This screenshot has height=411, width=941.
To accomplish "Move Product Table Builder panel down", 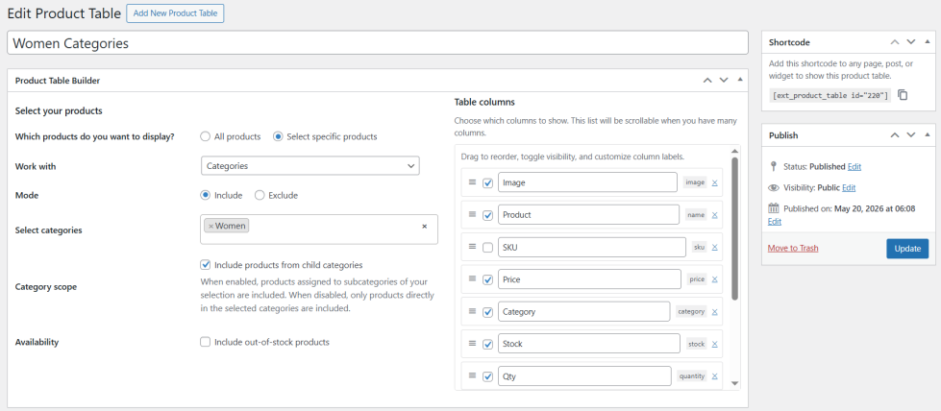I will 723,80.
